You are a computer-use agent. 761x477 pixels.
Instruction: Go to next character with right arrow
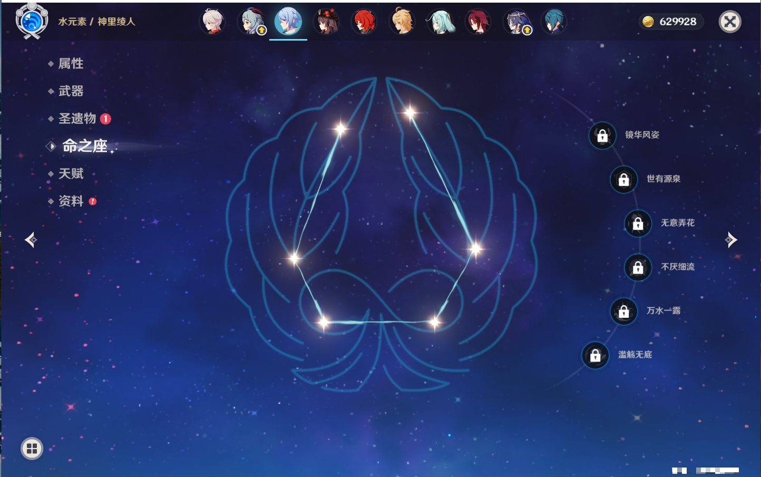pos(731,240)
